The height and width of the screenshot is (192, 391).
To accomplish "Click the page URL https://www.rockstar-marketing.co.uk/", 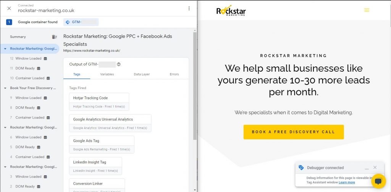I will click(x=92, y=51).
